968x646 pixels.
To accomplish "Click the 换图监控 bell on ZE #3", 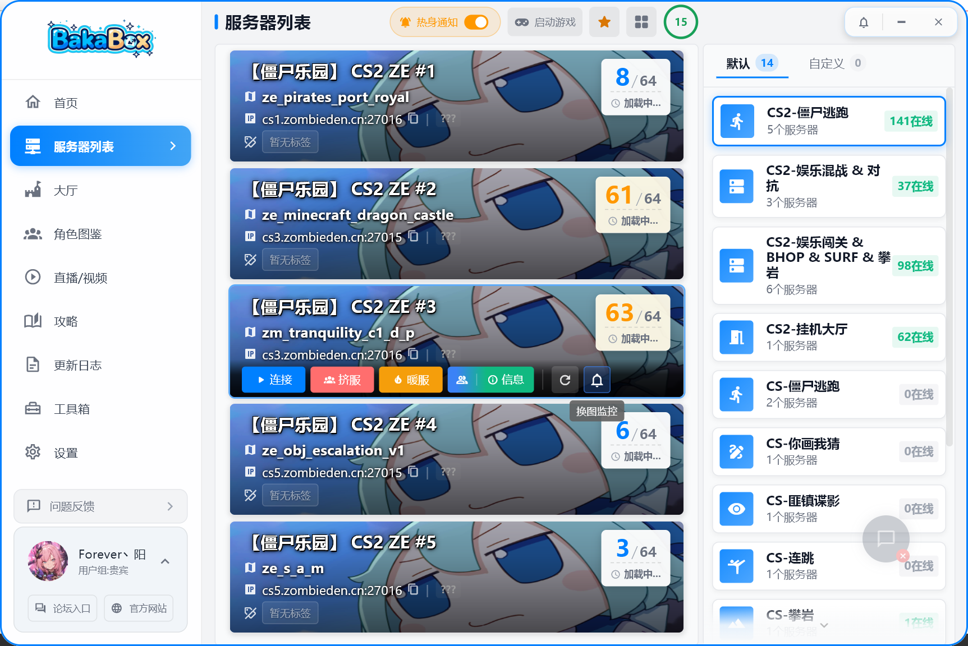I will 597,380.
